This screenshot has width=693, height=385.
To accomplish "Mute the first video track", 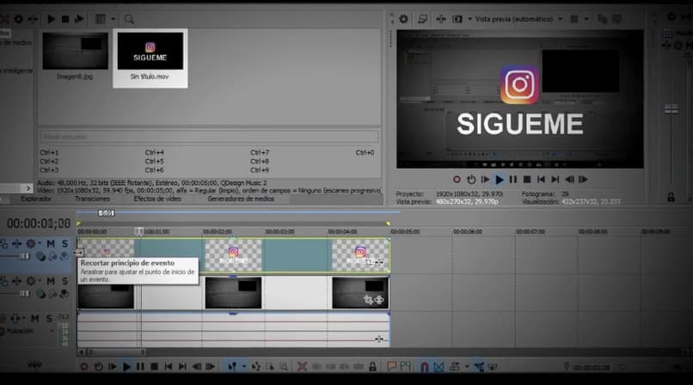I will click(x=51, y=244).
